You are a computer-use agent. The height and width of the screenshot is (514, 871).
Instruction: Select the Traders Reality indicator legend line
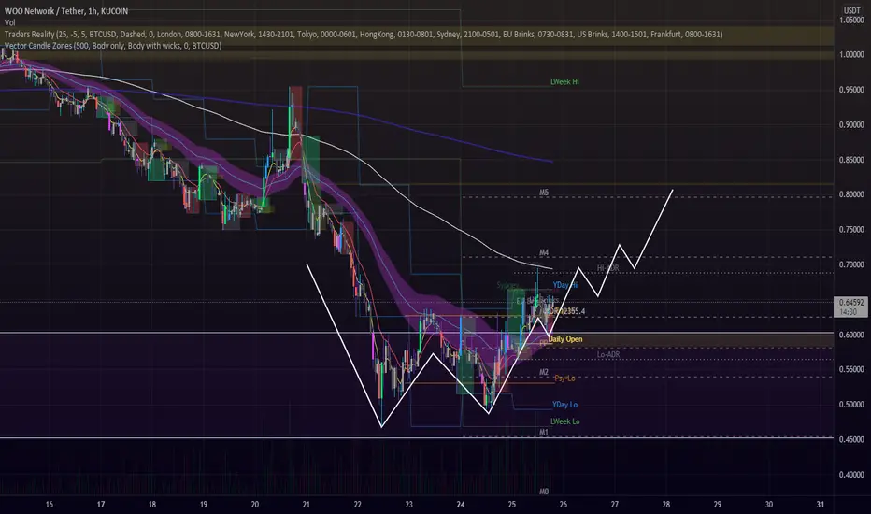(364, 35)
